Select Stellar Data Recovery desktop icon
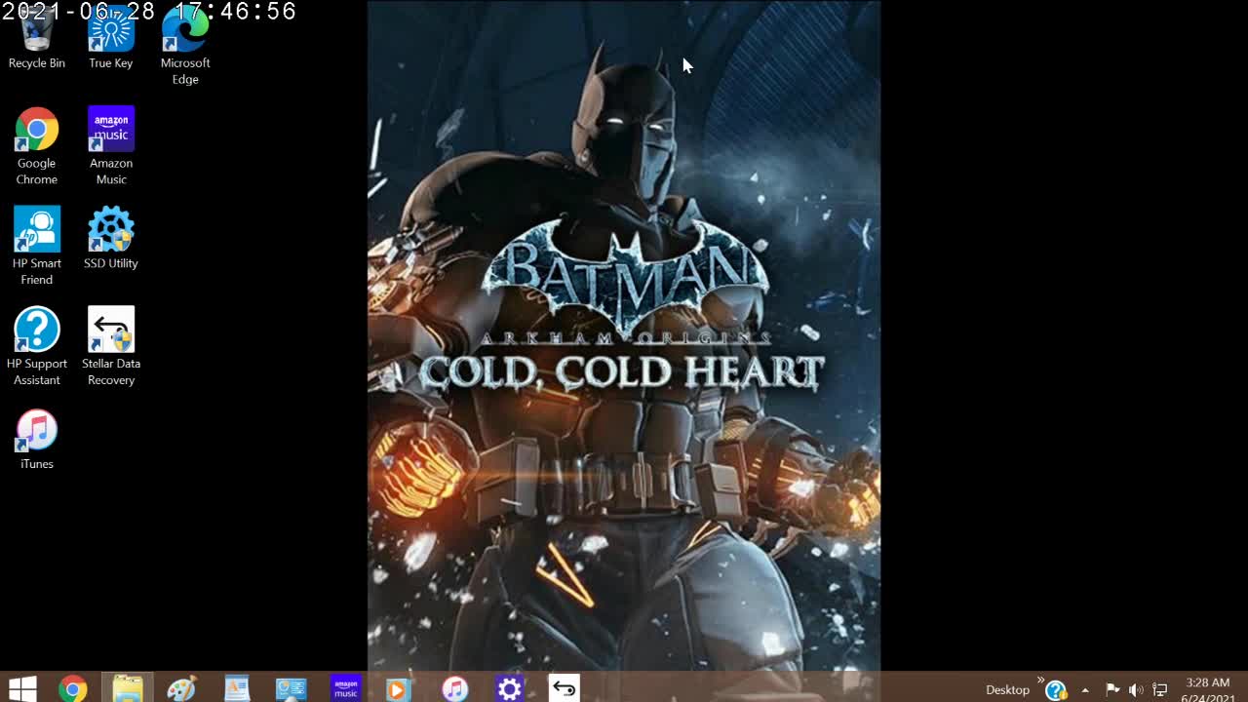This screenshot has width=1248, height=702. [111, 346]
